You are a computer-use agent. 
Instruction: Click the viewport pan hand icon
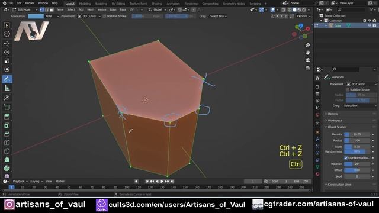307,53
